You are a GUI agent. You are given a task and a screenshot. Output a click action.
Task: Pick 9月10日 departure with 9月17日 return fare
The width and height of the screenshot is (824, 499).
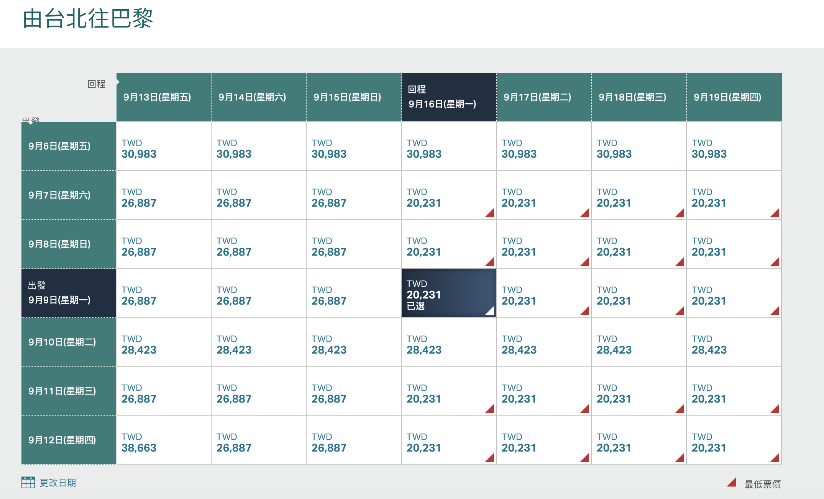543,342
